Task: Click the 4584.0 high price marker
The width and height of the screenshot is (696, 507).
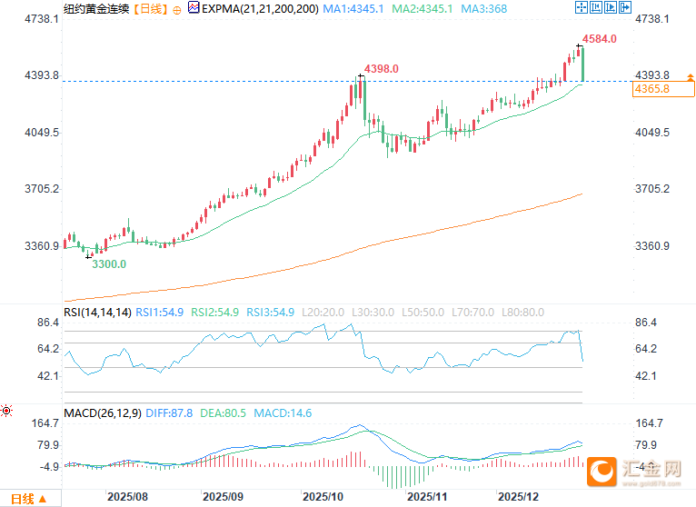Action: click(x=600, y=39)
